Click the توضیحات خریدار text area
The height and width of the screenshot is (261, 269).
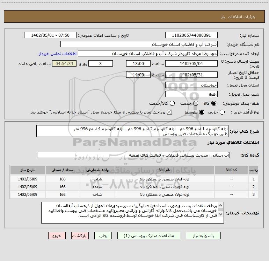click(x=133, y=213)
